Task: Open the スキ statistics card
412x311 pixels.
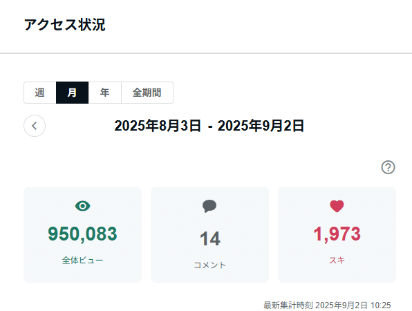Action: click(x=337, y=235)
